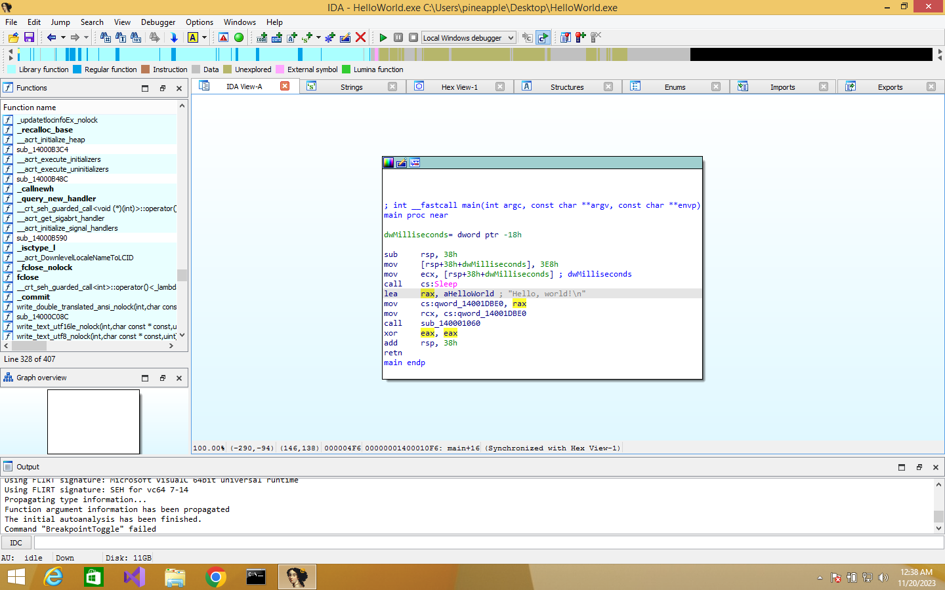
Task: Open Visual Studio from the taskbar
Action: point(135,577)
